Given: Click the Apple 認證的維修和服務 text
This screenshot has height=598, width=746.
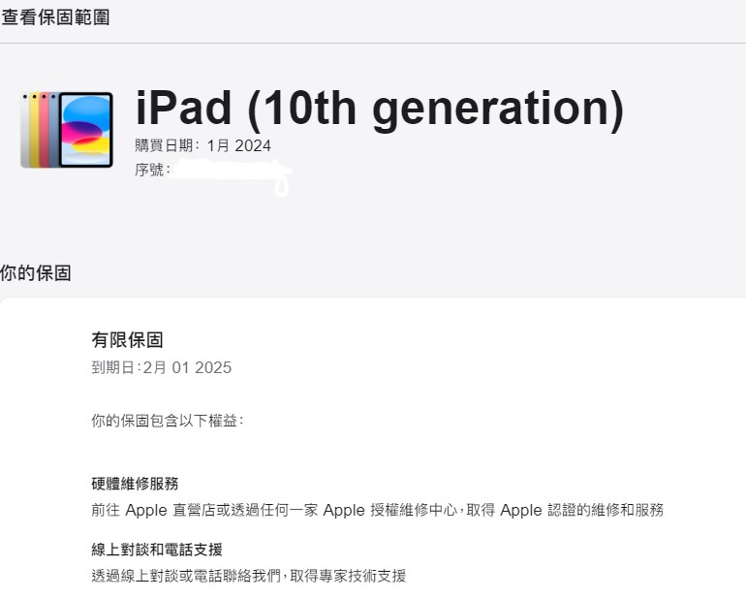Looking at the screenshot, I should coord(581,510).
